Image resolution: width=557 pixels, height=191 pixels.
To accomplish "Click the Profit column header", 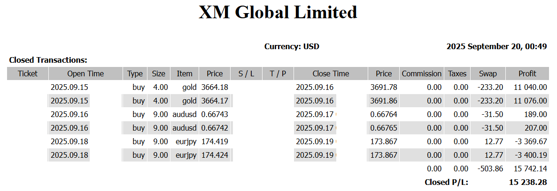I will tap(527, 73).
